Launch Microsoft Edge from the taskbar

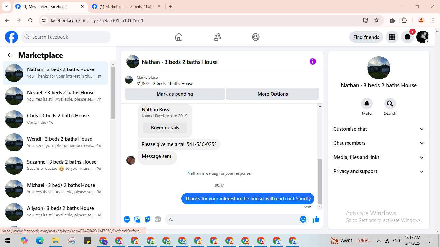click(40, 241)
